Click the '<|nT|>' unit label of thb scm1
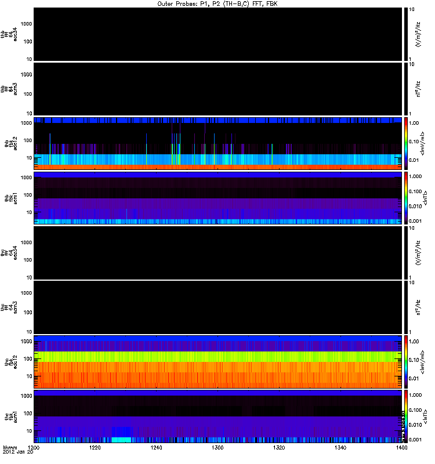Image resolution: width=435 pixels, height=464 pixels. coord(426,198)
